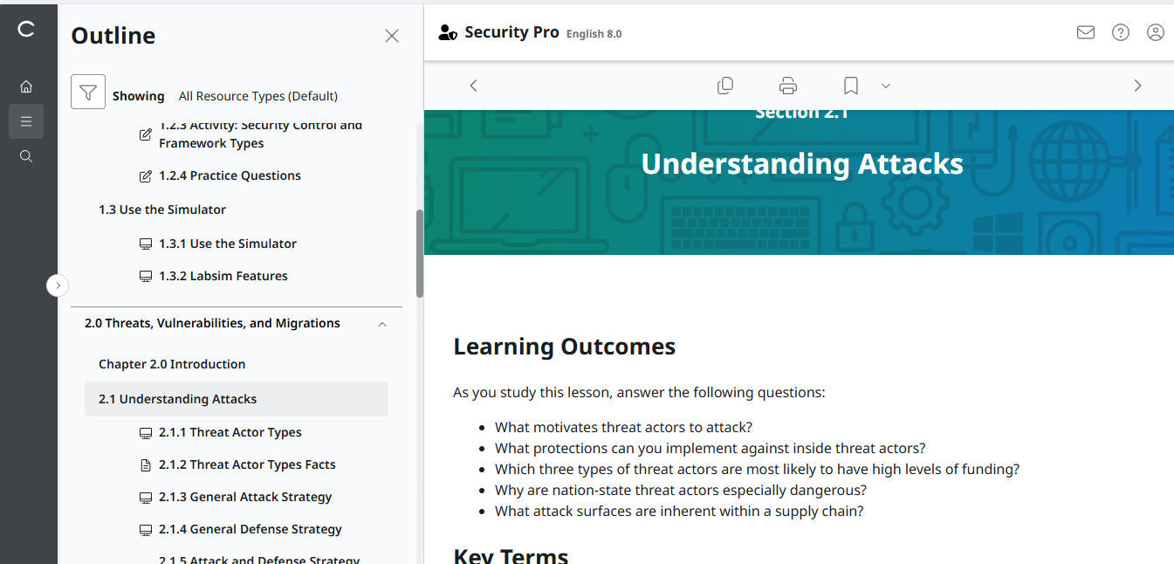Enable the All Resource Types filter view
The width and height of the screenshot is (1174, 564).
pyautogui.click(x=257, y=95)
